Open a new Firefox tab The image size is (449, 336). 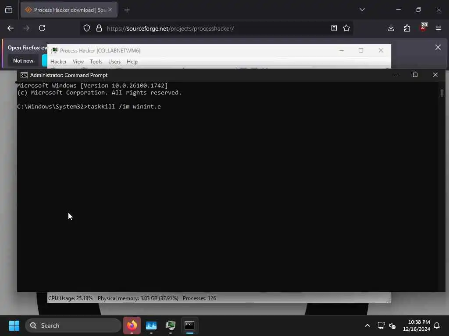pyautogui.click(x=127, y=10)
